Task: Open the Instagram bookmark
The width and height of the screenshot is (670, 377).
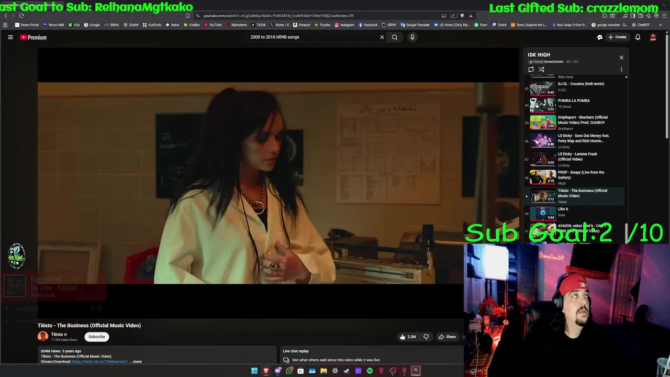Action: pos(344,25)
